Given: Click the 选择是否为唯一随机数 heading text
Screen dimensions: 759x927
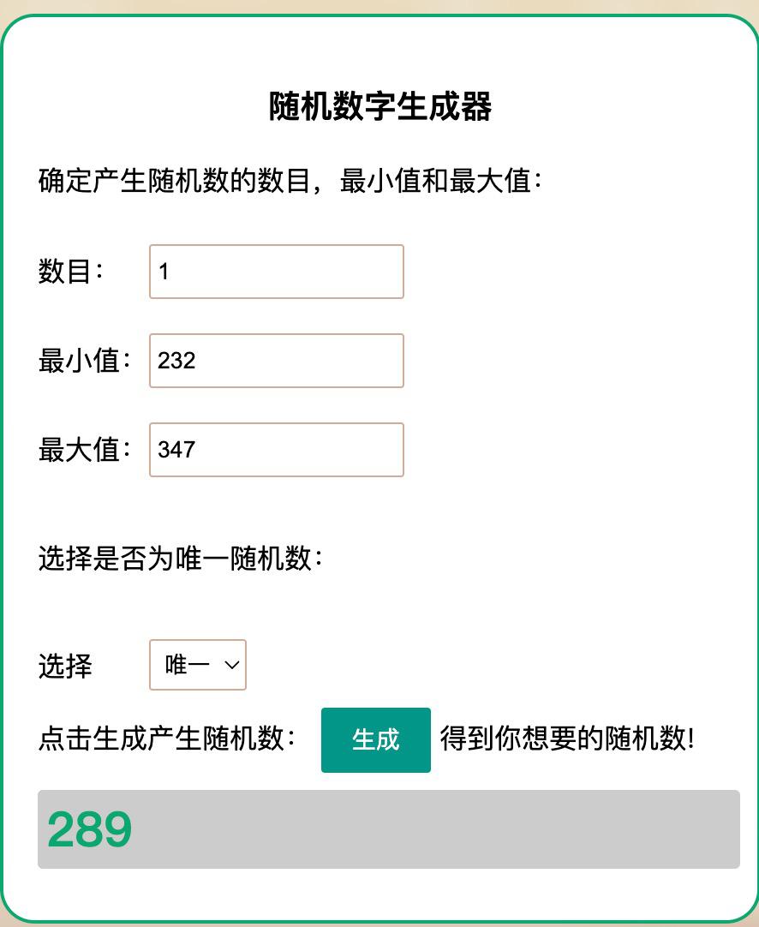Looking at the screenshot, I should click(180, 559).
